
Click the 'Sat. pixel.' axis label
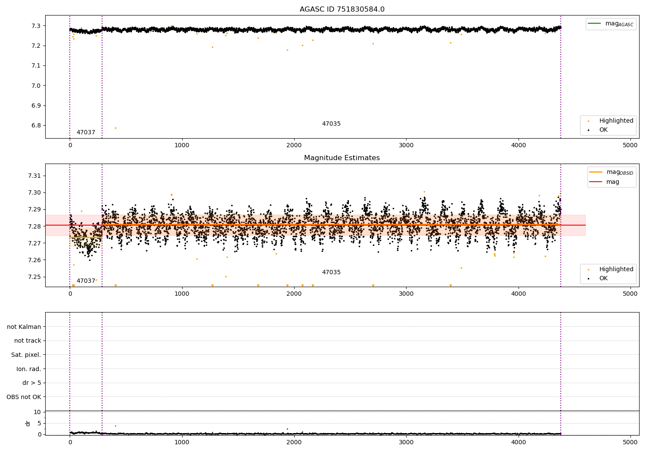pos(26,355)
